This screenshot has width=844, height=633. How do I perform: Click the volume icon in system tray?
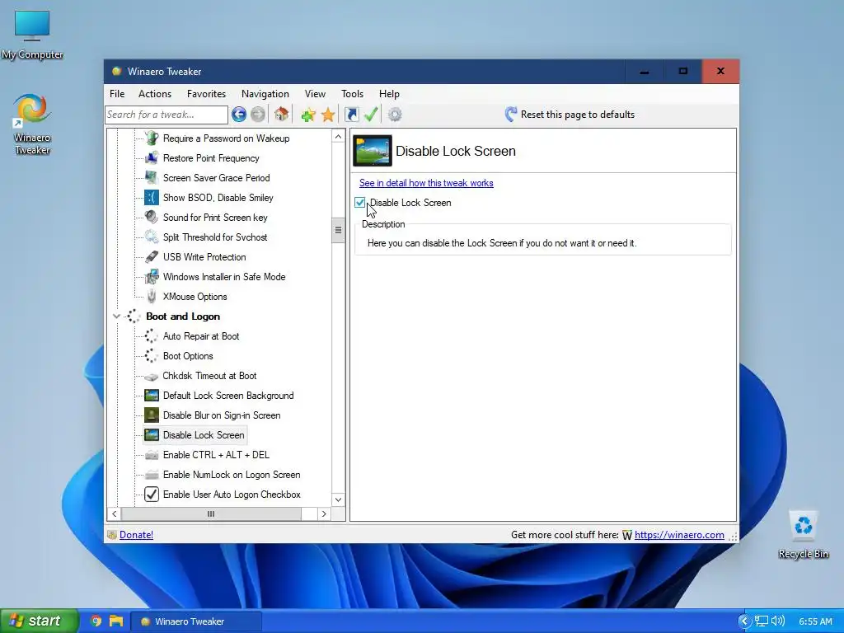(x=777, y=621)
